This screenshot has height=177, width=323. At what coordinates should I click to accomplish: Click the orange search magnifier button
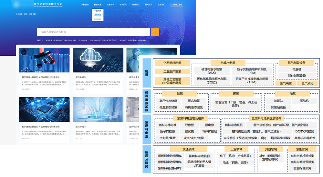pos(155,32)
